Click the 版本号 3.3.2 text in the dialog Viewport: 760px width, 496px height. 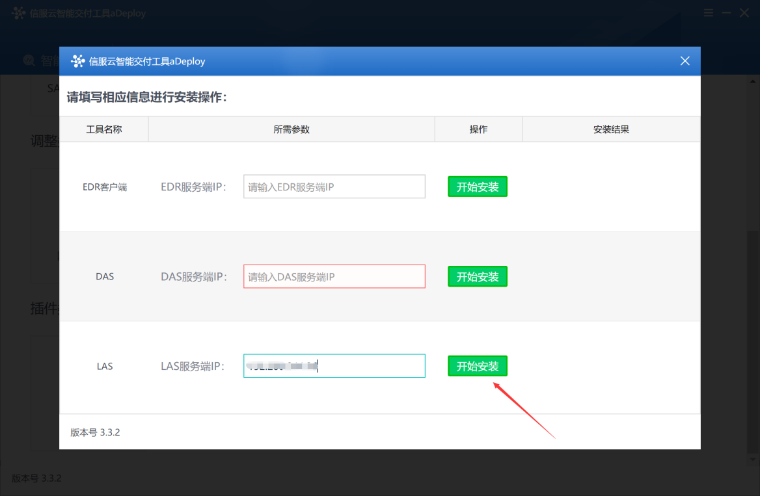(95, 432)
